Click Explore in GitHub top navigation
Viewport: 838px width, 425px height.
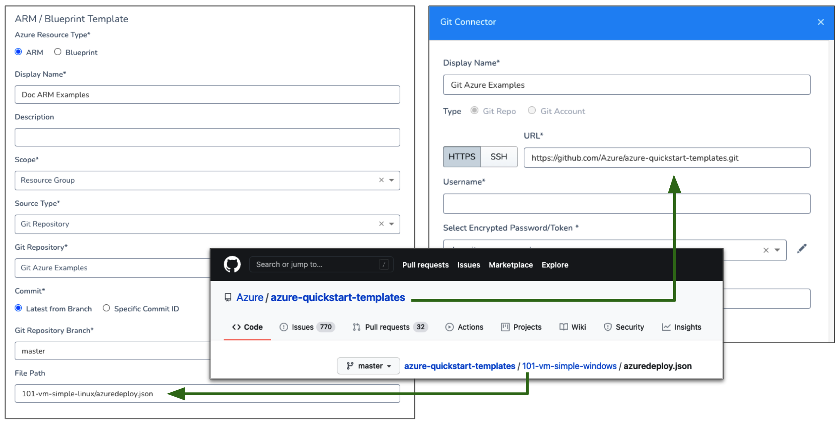(x=555, y=265)
